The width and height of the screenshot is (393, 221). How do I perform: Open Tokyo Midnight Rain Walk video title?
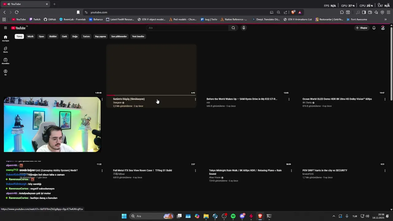click(x=245, y=172)
